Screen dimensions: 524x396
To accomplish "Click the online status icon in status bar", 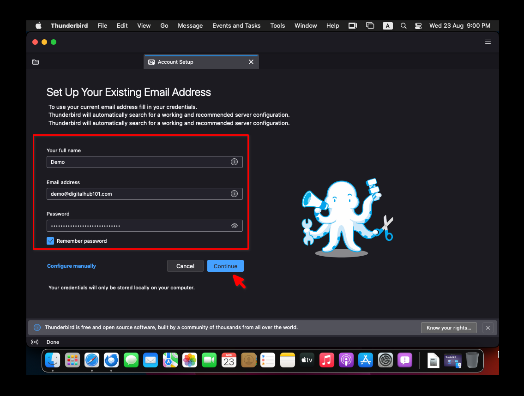I will [x=35, y=342].
